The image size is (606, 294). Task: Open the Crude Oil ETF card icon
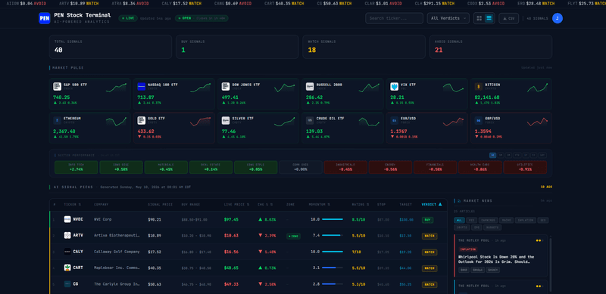[310, 120]
